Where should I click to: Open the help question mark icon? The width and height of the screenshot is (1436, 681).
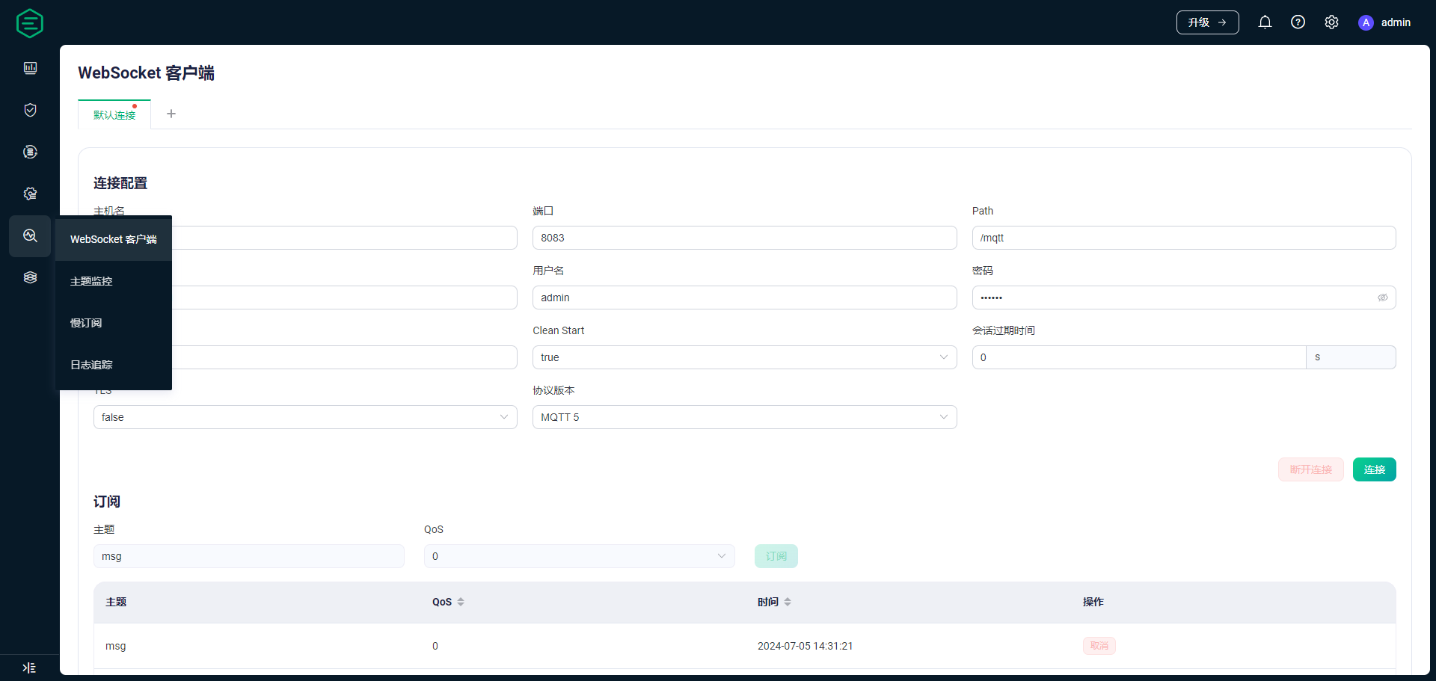pyautogui.click(x=1298, y=22)
